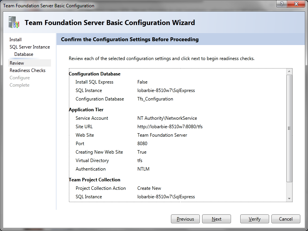This screenshot has width=308, height=231.
Task: Click the Team Foundation Server Basic Configuration title bar
Action: point(49,6)
